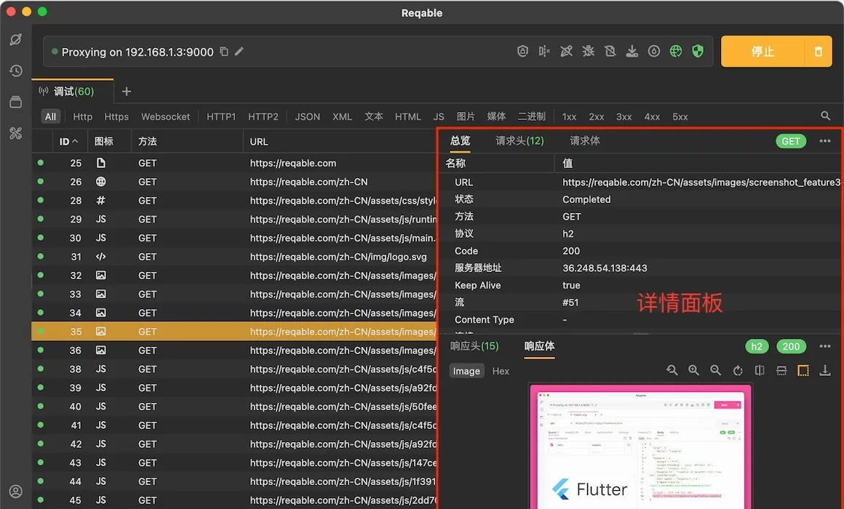Filter traffic by JSON type
Image resolution: width=844 pixels, height=509 pixels.
(307, 117)
